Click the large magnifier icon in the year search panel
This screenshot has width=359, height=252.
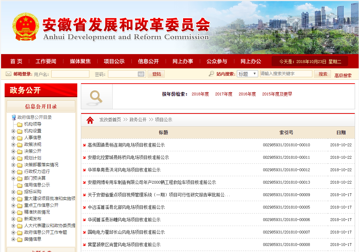(96, 96)
